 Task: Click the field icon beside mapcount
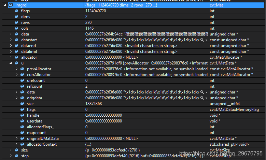(x=22, y=133)
